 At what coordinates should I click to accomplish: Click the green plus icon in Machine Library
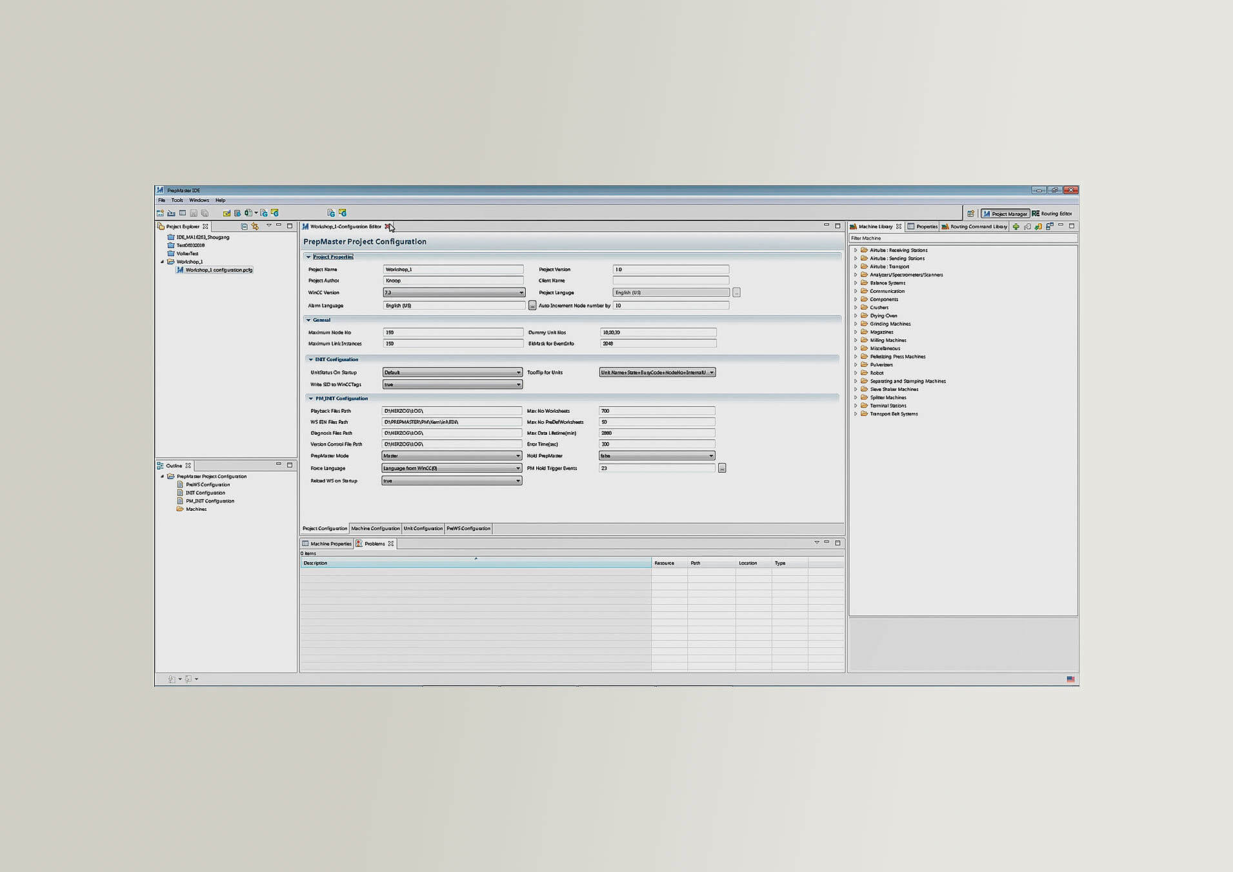pos(1016,226)
